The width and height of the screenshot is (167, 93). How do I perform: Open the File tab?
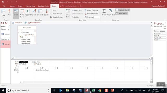[x=4, y=6]
